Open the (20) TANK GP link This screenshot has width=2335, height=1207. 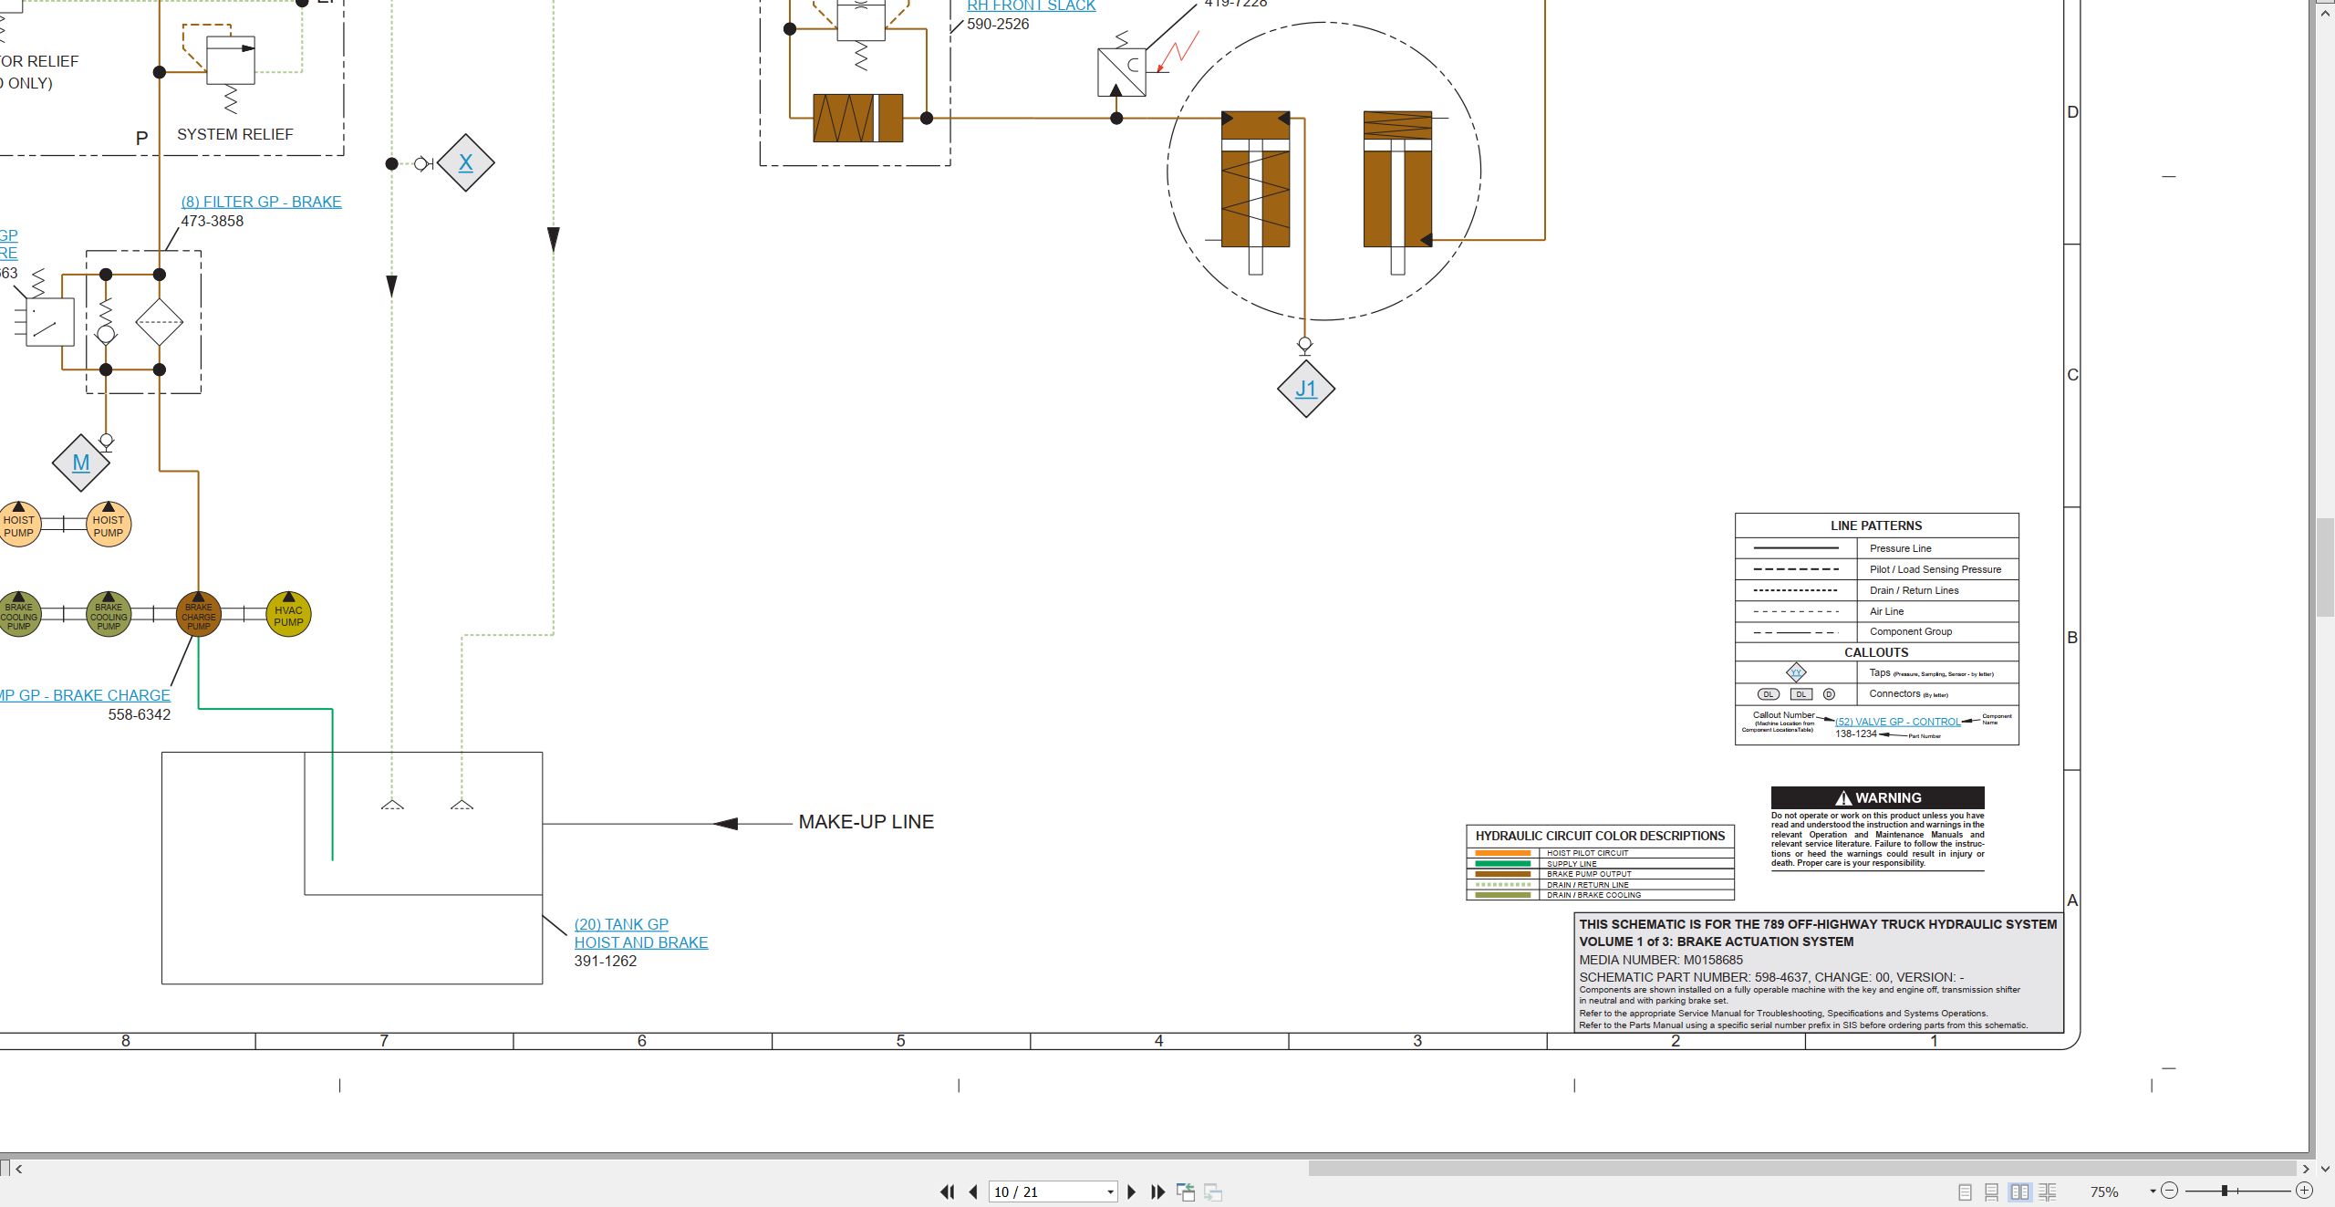621,924
